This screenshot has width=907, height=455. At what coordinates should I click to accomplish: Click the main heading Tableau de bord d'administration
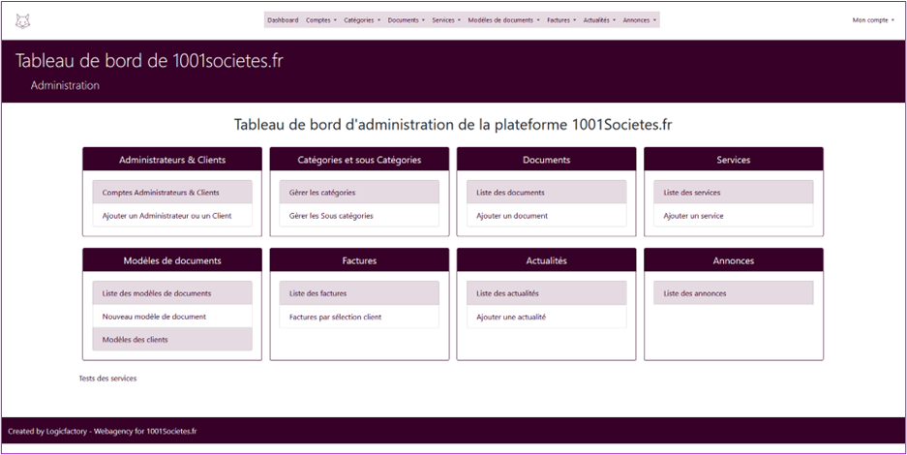coord(453,125)
